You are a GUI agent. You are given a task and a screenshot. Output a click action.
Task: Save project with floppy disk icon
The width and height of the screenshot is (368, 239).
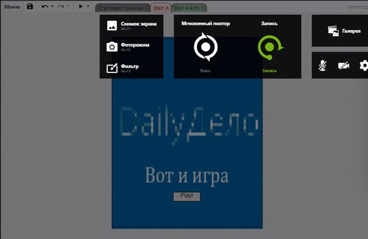(x=30, y=7)
